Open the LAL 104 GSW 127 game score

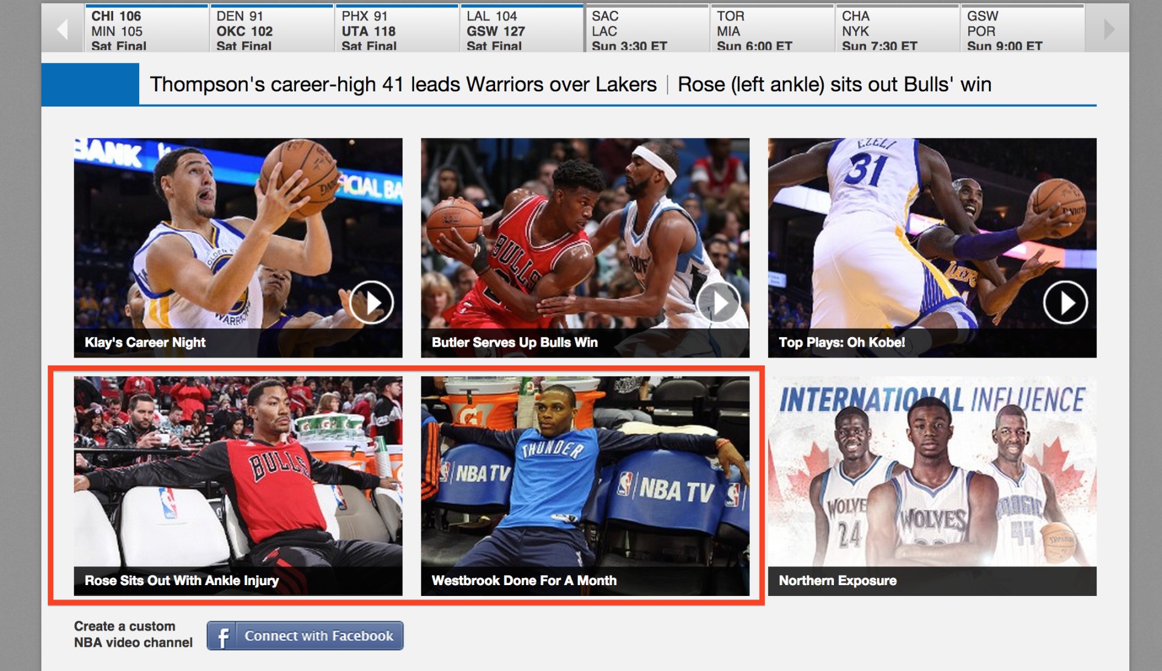point(522,29)
